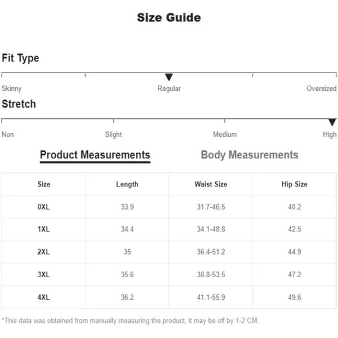
Task: Click the Stretch High triangle marker
Action: coord(332,122)
